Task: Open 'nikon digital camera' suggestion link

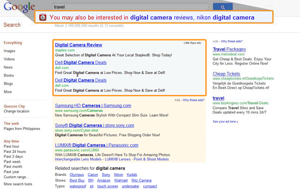Action: (225, 18)
